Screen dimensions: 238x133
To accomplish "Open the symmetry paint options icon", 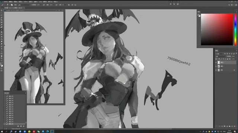I will coord(75,5).
